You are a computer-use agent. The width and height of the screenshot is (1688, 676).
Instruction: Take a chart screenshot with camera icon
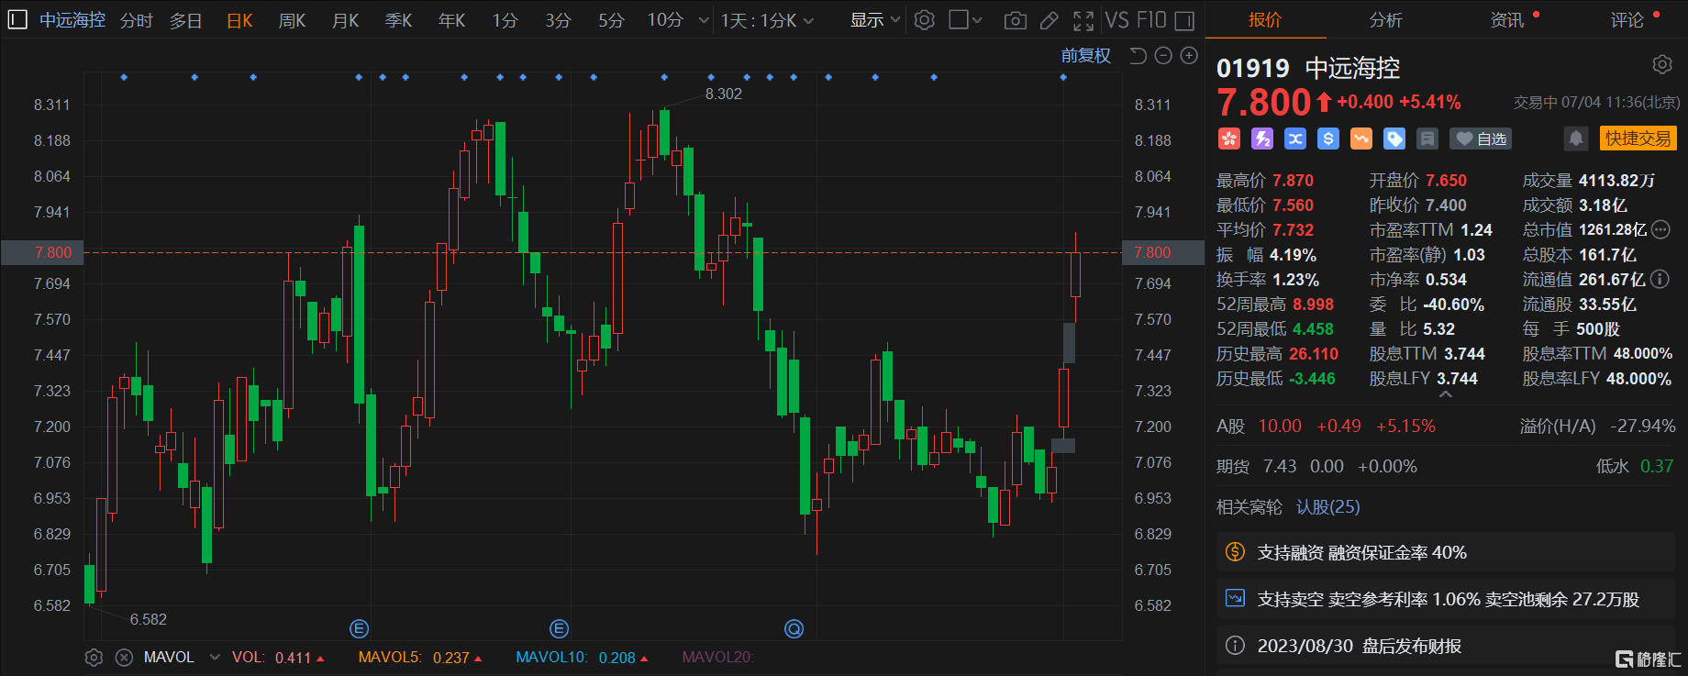click(x=1016, y=20)
